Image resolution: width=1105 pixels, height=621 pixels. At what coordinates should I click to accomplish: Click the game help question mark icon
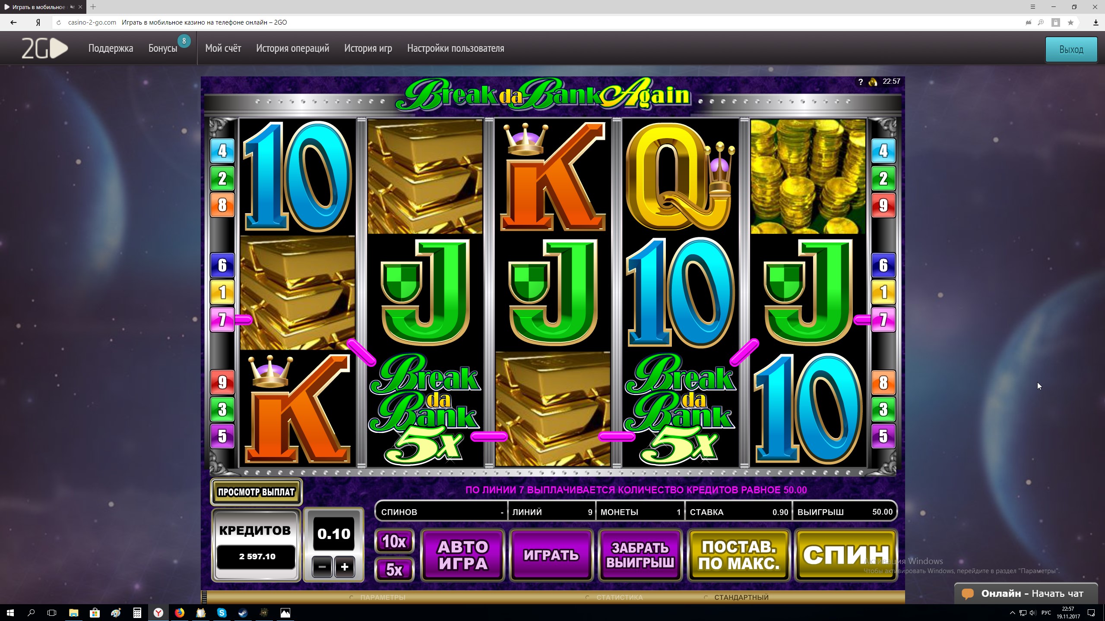pyautogui.click(x=860, y=82)
